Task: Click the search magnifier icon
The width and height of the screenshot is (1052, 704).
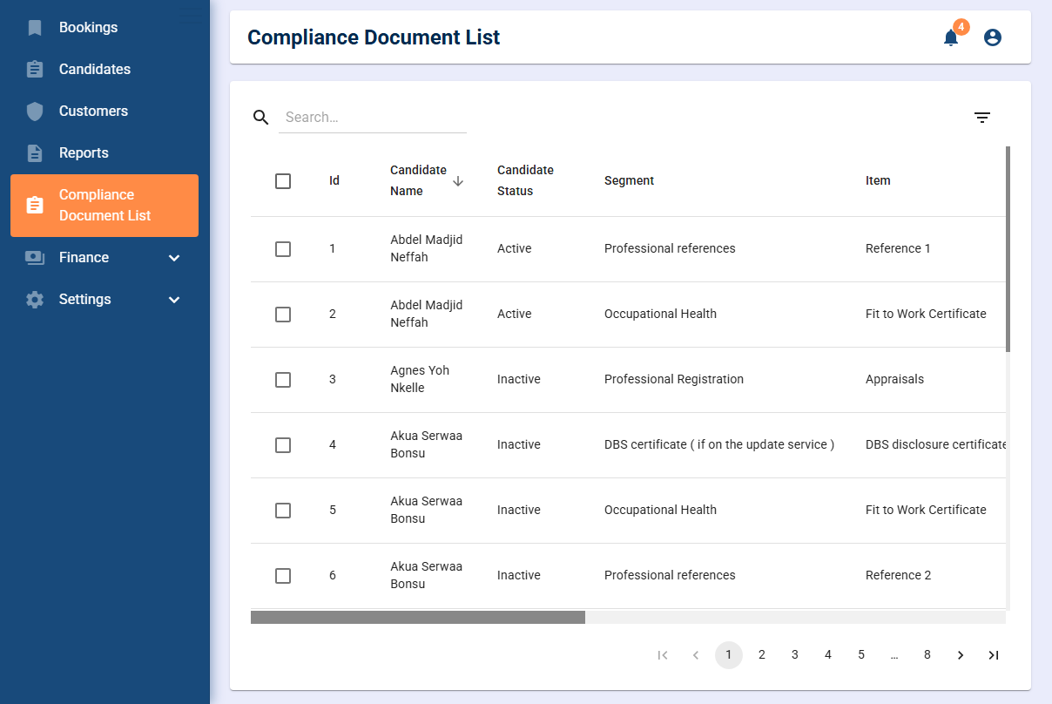Action: [x=261, y=117]
